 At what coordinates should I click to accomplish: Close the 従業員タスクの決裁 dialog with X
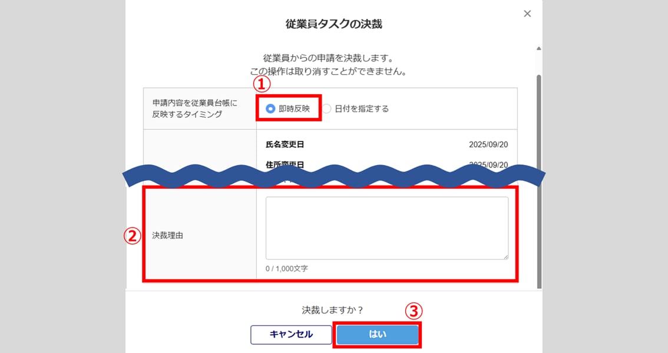(x=527, y=14)
